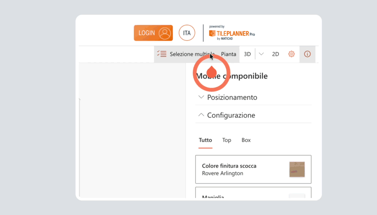
Task: Click the TilePlanner Pro logo
Action: click(232, 33)
